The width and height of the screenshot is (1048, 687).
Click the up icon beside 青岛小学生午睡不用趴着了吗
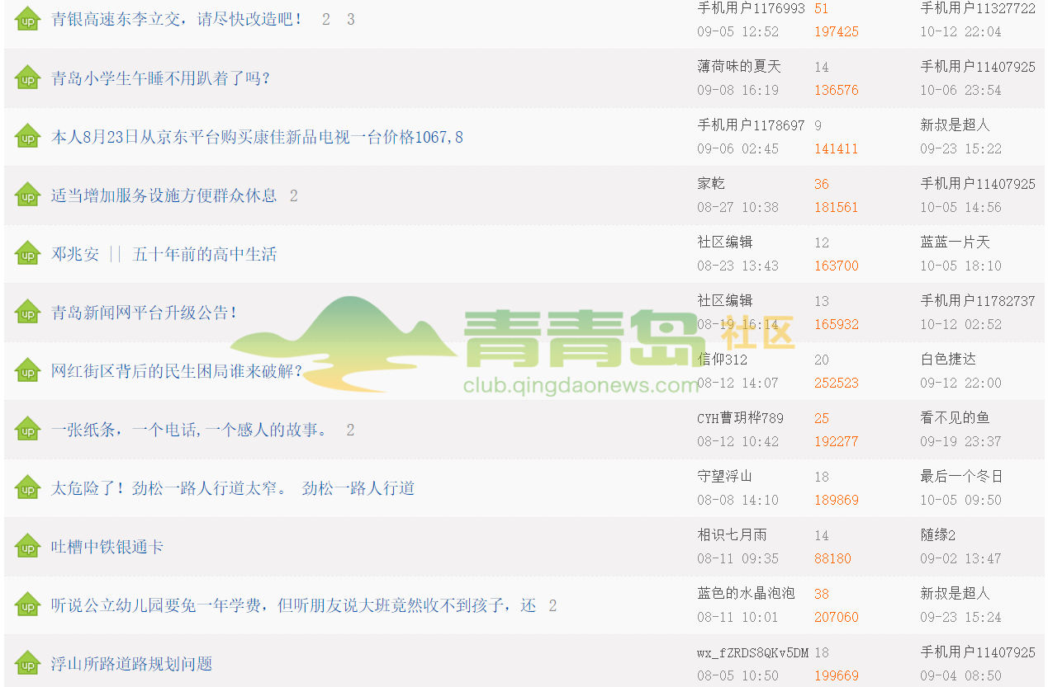(x=28, y=78)
